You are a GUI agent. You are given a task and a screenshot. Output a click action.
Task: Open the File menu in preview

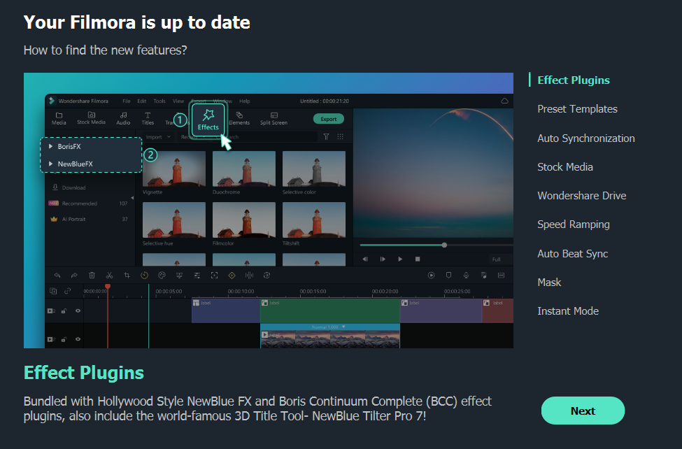pyautogui.click(x=126, y=101)
